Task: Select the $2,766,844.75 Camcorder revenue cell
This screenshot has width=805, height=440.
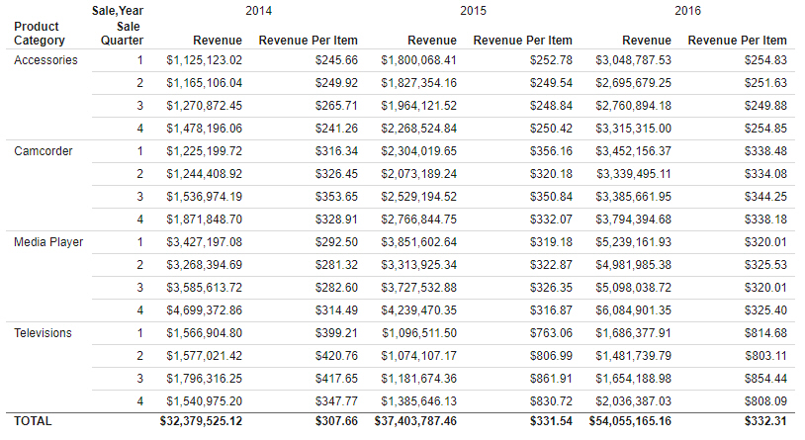Action: tap(419, 220)
